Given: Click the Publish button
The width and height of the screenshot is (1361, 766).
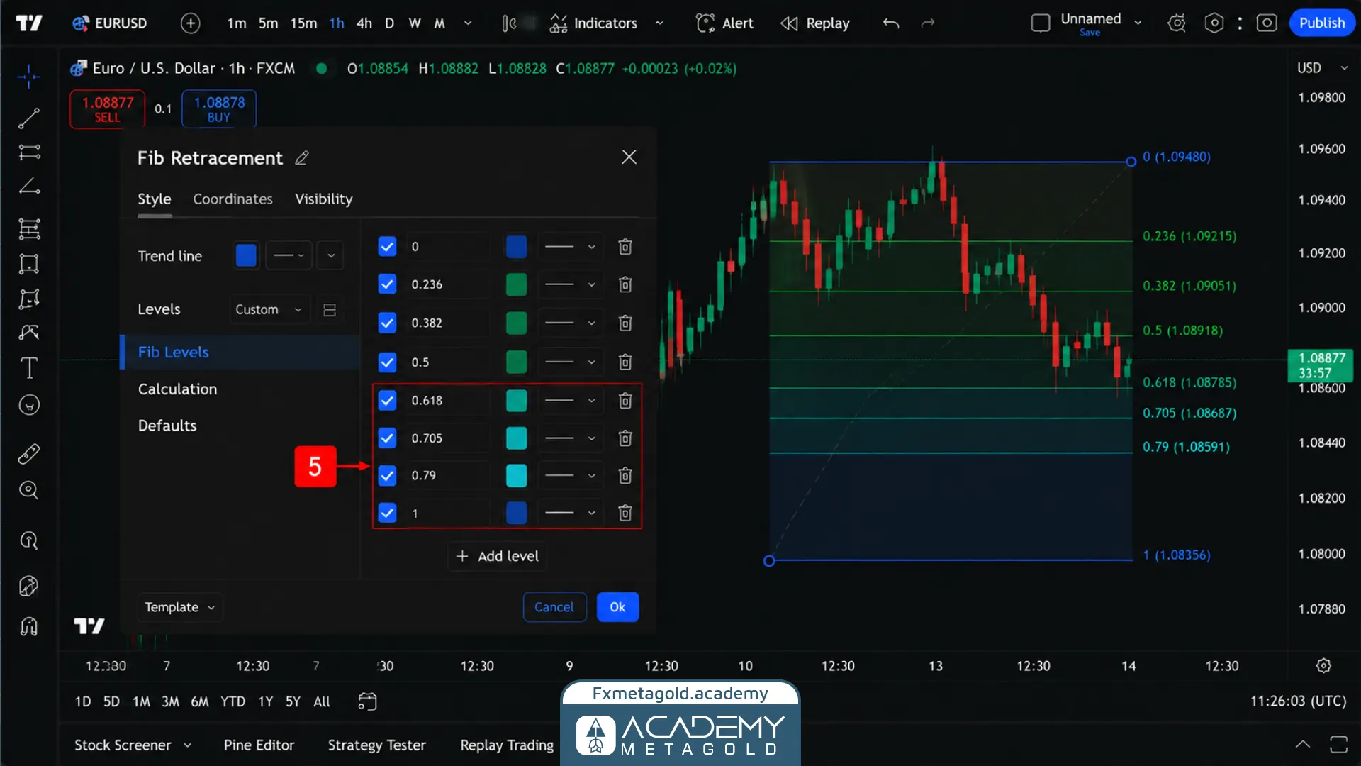Looking at the screenshot, I should point(1321,23).
